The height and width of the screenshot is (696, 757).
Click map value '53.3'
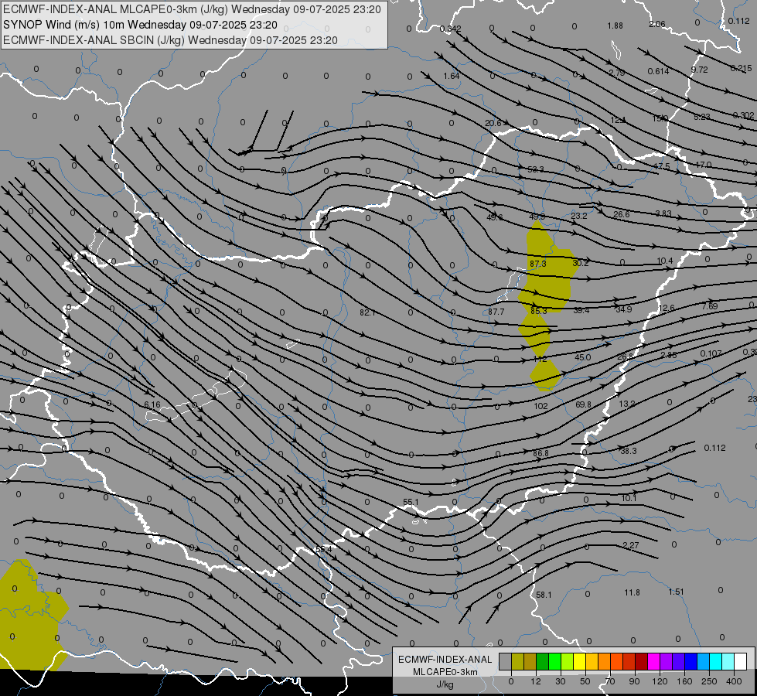[536, 169]
